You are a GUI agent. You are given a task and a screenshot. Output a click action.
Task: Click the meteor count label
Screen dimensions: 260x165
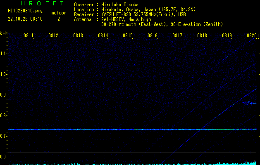tap(59, 13)
